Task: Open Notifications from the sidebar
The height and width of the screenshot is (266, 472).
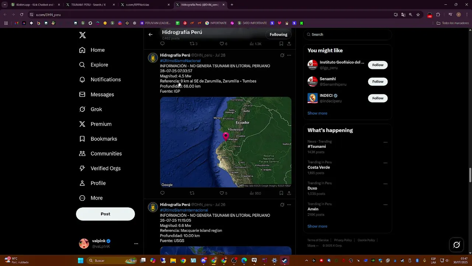Action: pos(100,79)
